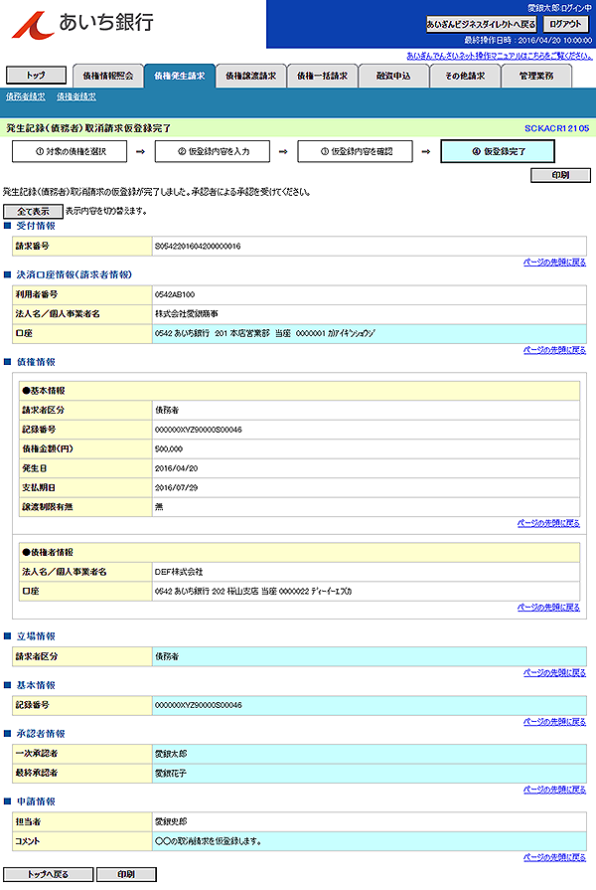Select comment ○○の取消請求を仮登録します。
This screenshot has width=596, height=890.
tap(209, 841)
